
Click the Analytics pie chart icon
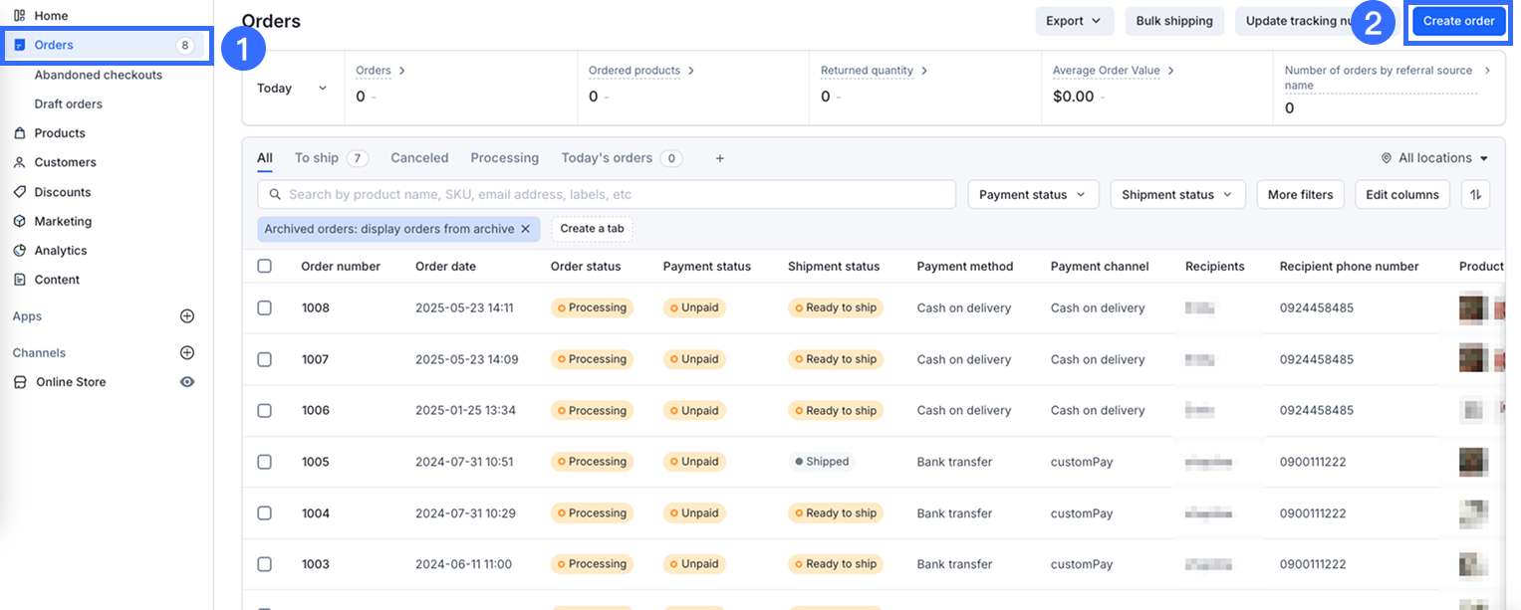point(20,251)
